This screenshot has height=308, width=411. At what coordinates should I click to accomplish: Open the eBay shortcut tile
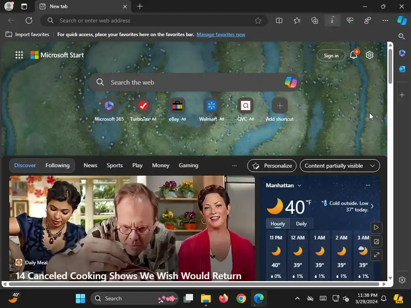click(x=177, y=110)
